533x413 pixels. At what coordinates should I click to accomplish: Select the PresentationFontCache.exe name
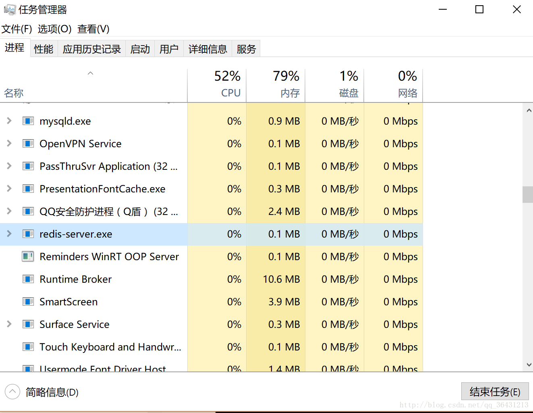tap(102, 189)
